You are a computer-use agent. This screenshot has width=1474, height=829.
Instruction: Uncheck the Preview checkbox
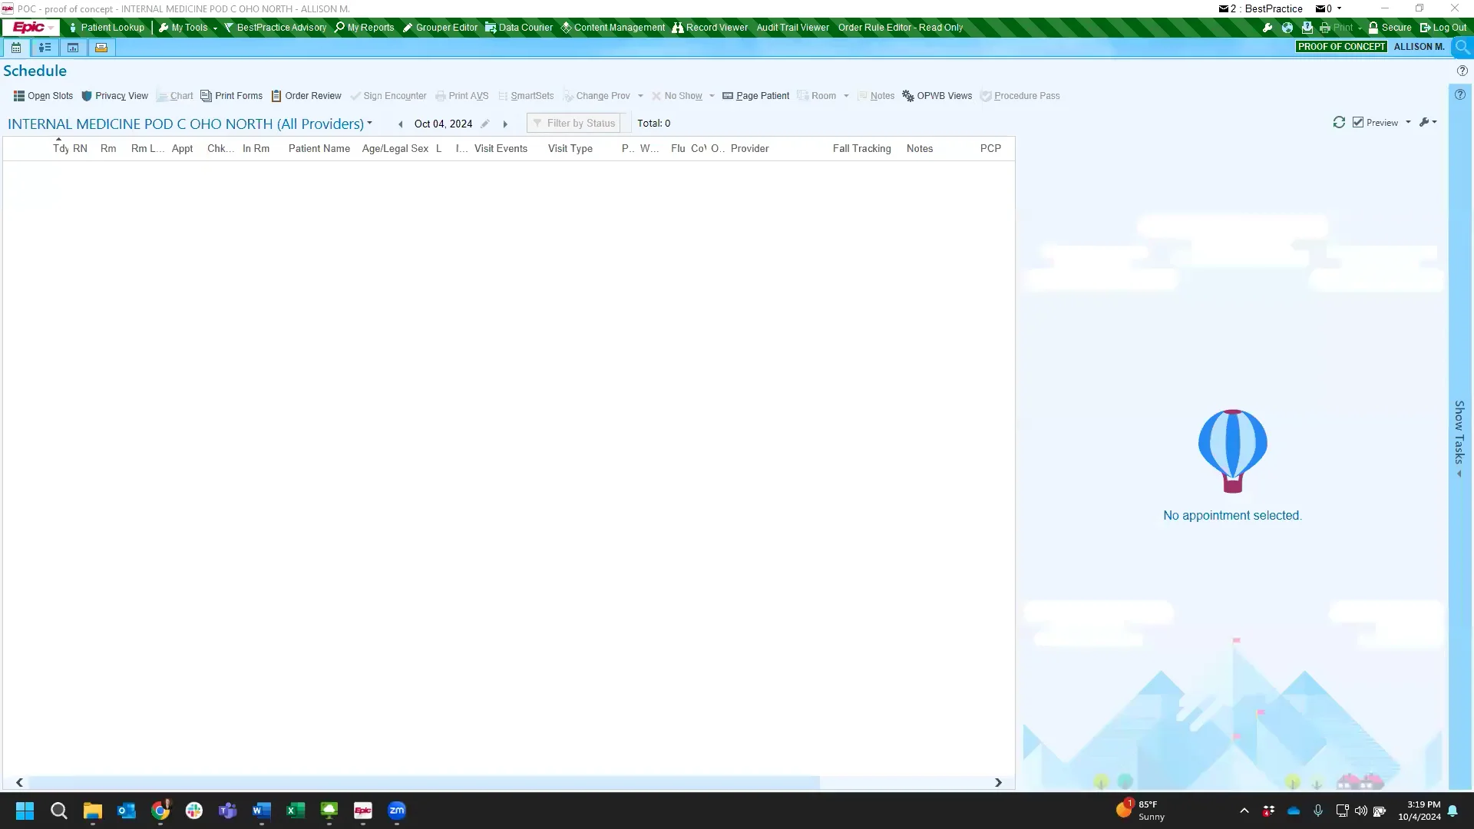point(1358,123)
